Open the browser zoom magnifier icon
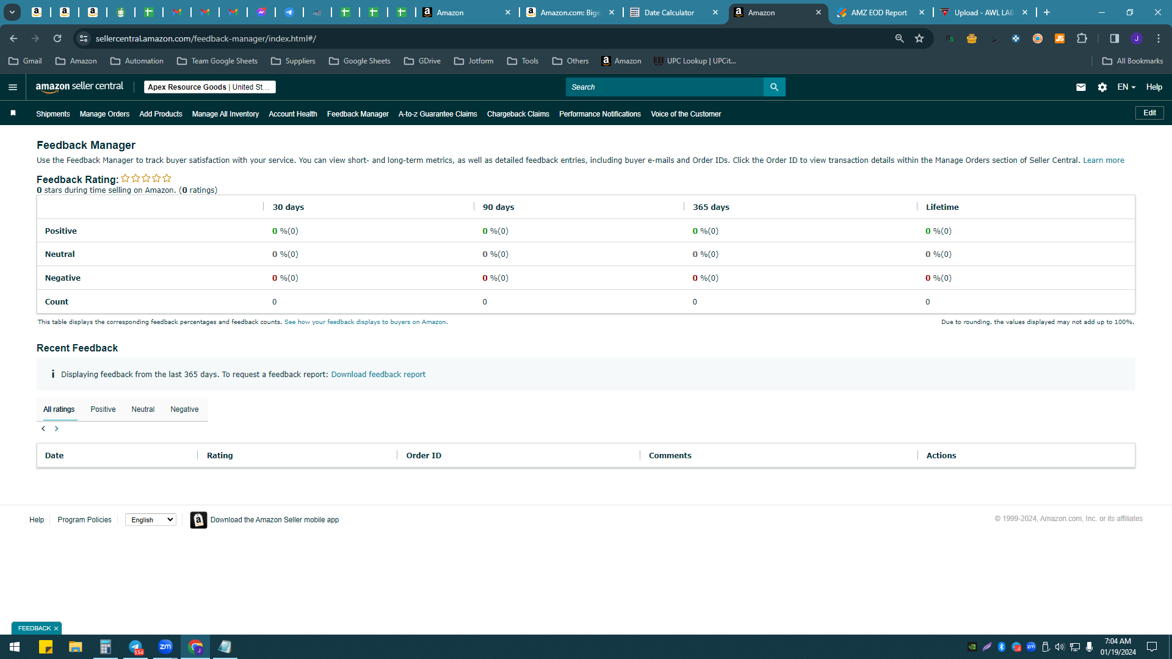The height and width of the screenshot is (659, 1172). [x=899, y=38]
